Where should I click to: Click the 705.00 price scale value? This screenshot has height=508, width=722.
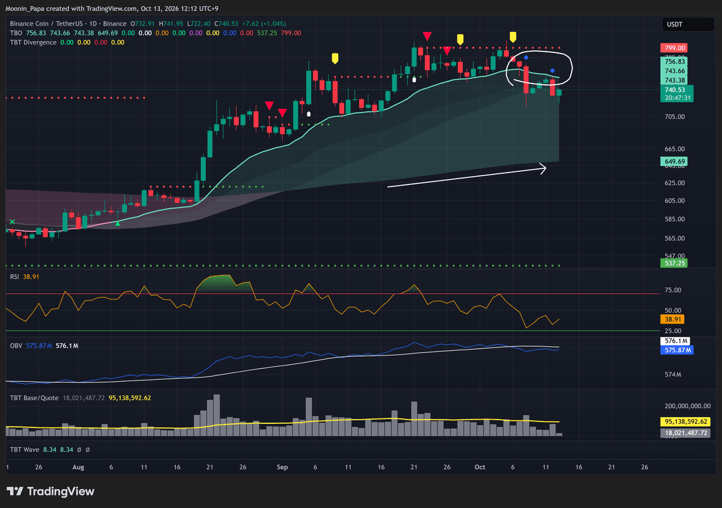[x=674, y=117]
